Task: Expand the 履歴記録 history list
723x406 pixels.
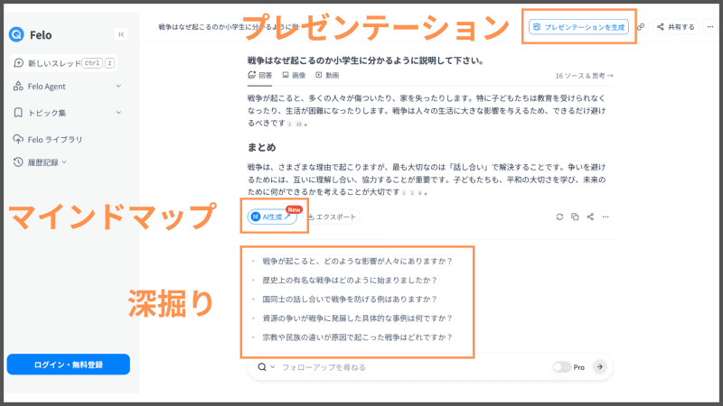Action: click(64, 162)
